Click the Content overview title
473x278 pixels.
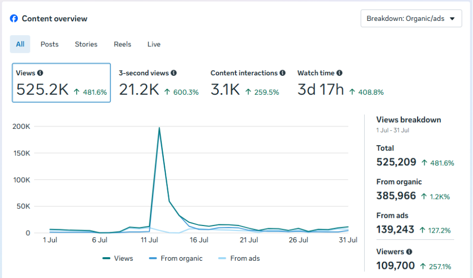(54, 19)
